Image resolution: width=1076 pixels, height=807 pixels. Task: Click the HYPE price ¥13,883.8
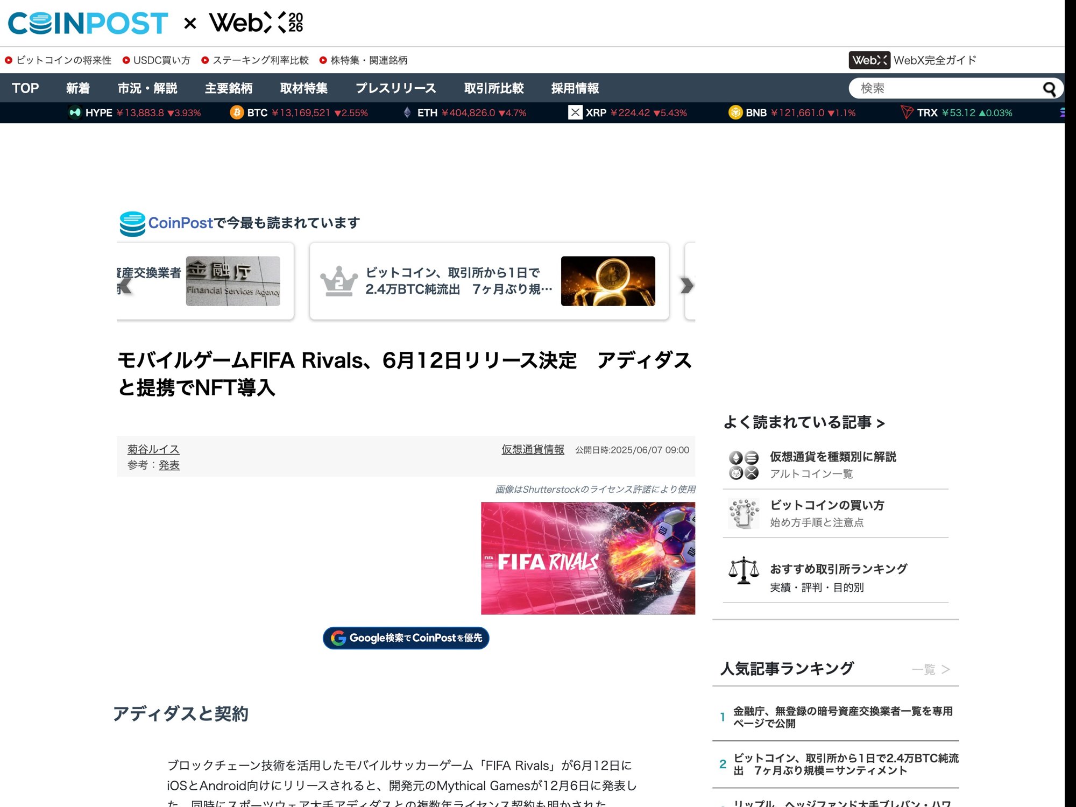point(140,113)
